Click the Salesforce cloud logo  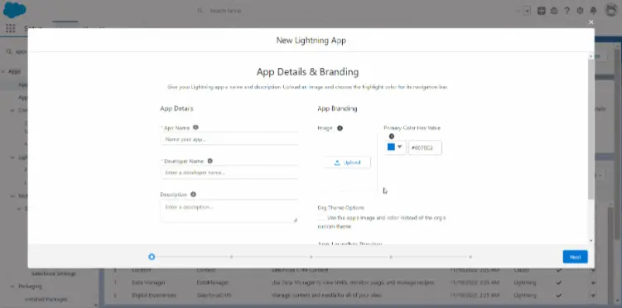[x=15, y=10]
